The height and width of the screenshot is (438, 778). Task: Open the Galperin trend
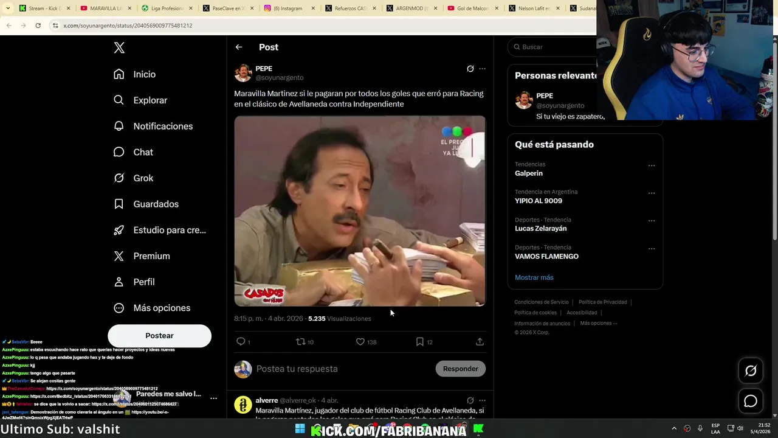pyautogui.click(x=529, y=173)
